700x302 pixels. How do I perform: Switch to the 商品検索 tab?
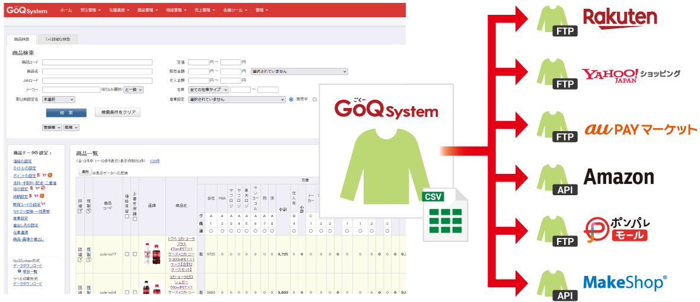pyautogui.click(x=21, y=40)
